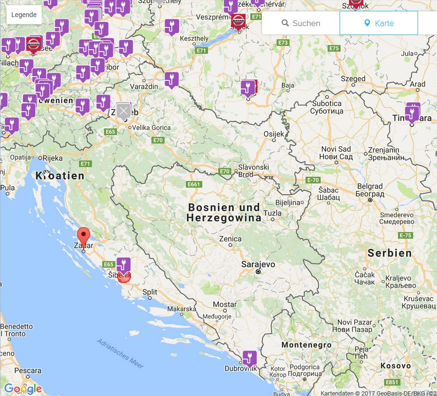Screen dimensions: 437x396
Task: Select the charging station marker near Baja
Action: tap(247, 88)
